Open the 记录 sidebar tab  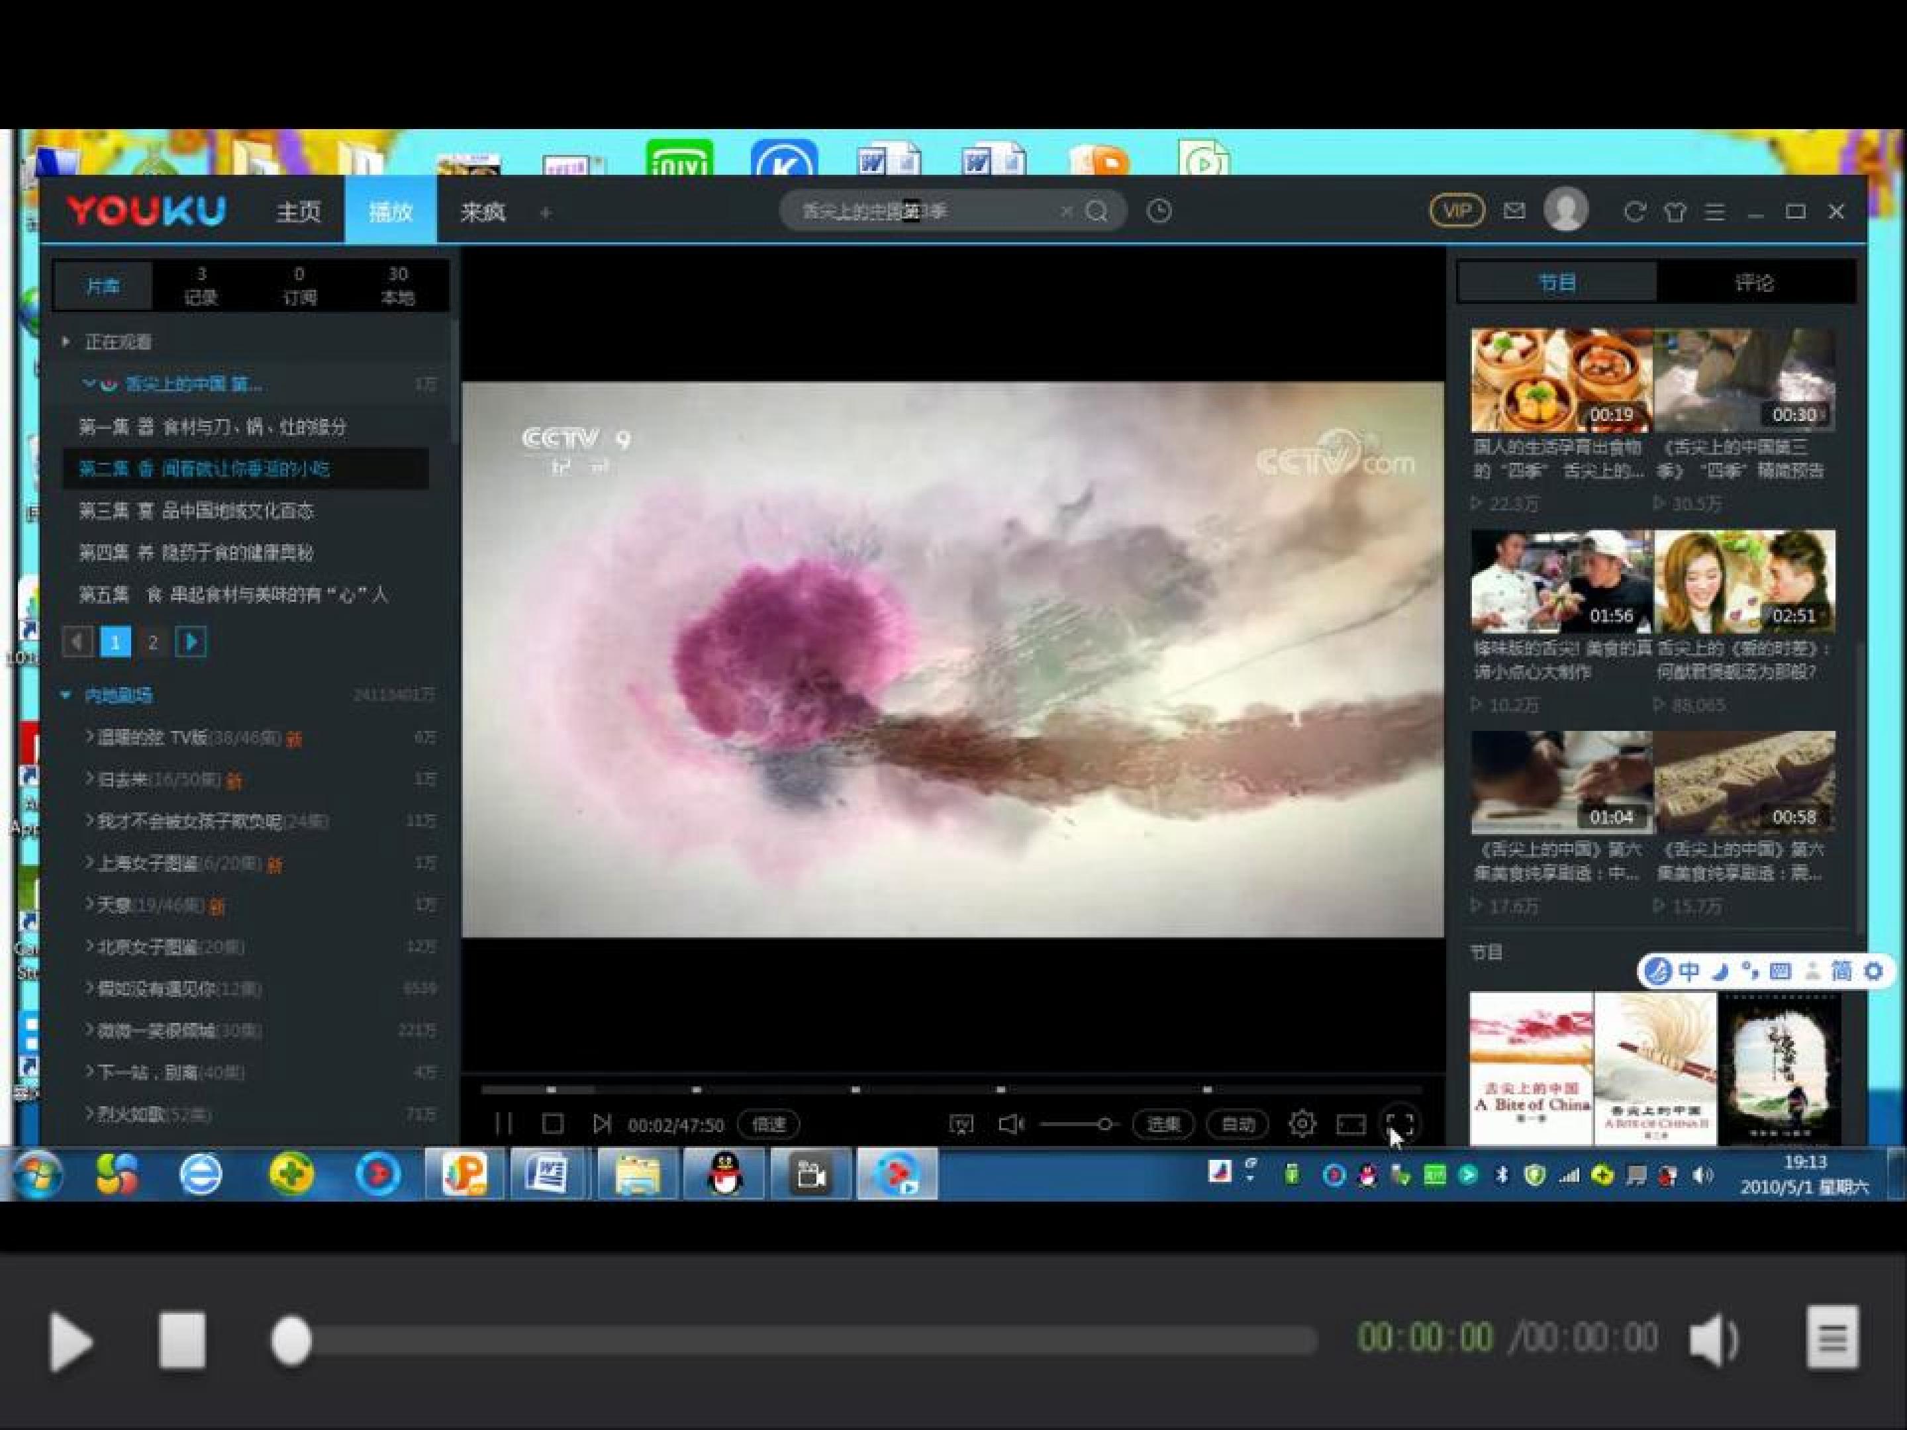(201, 285)
